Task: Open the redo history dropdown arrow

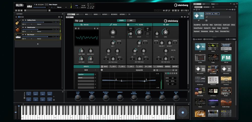Action: 188,10
